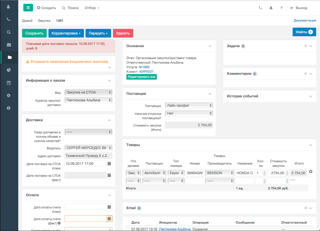Click Выход to log out

click(x=299, y=8)
